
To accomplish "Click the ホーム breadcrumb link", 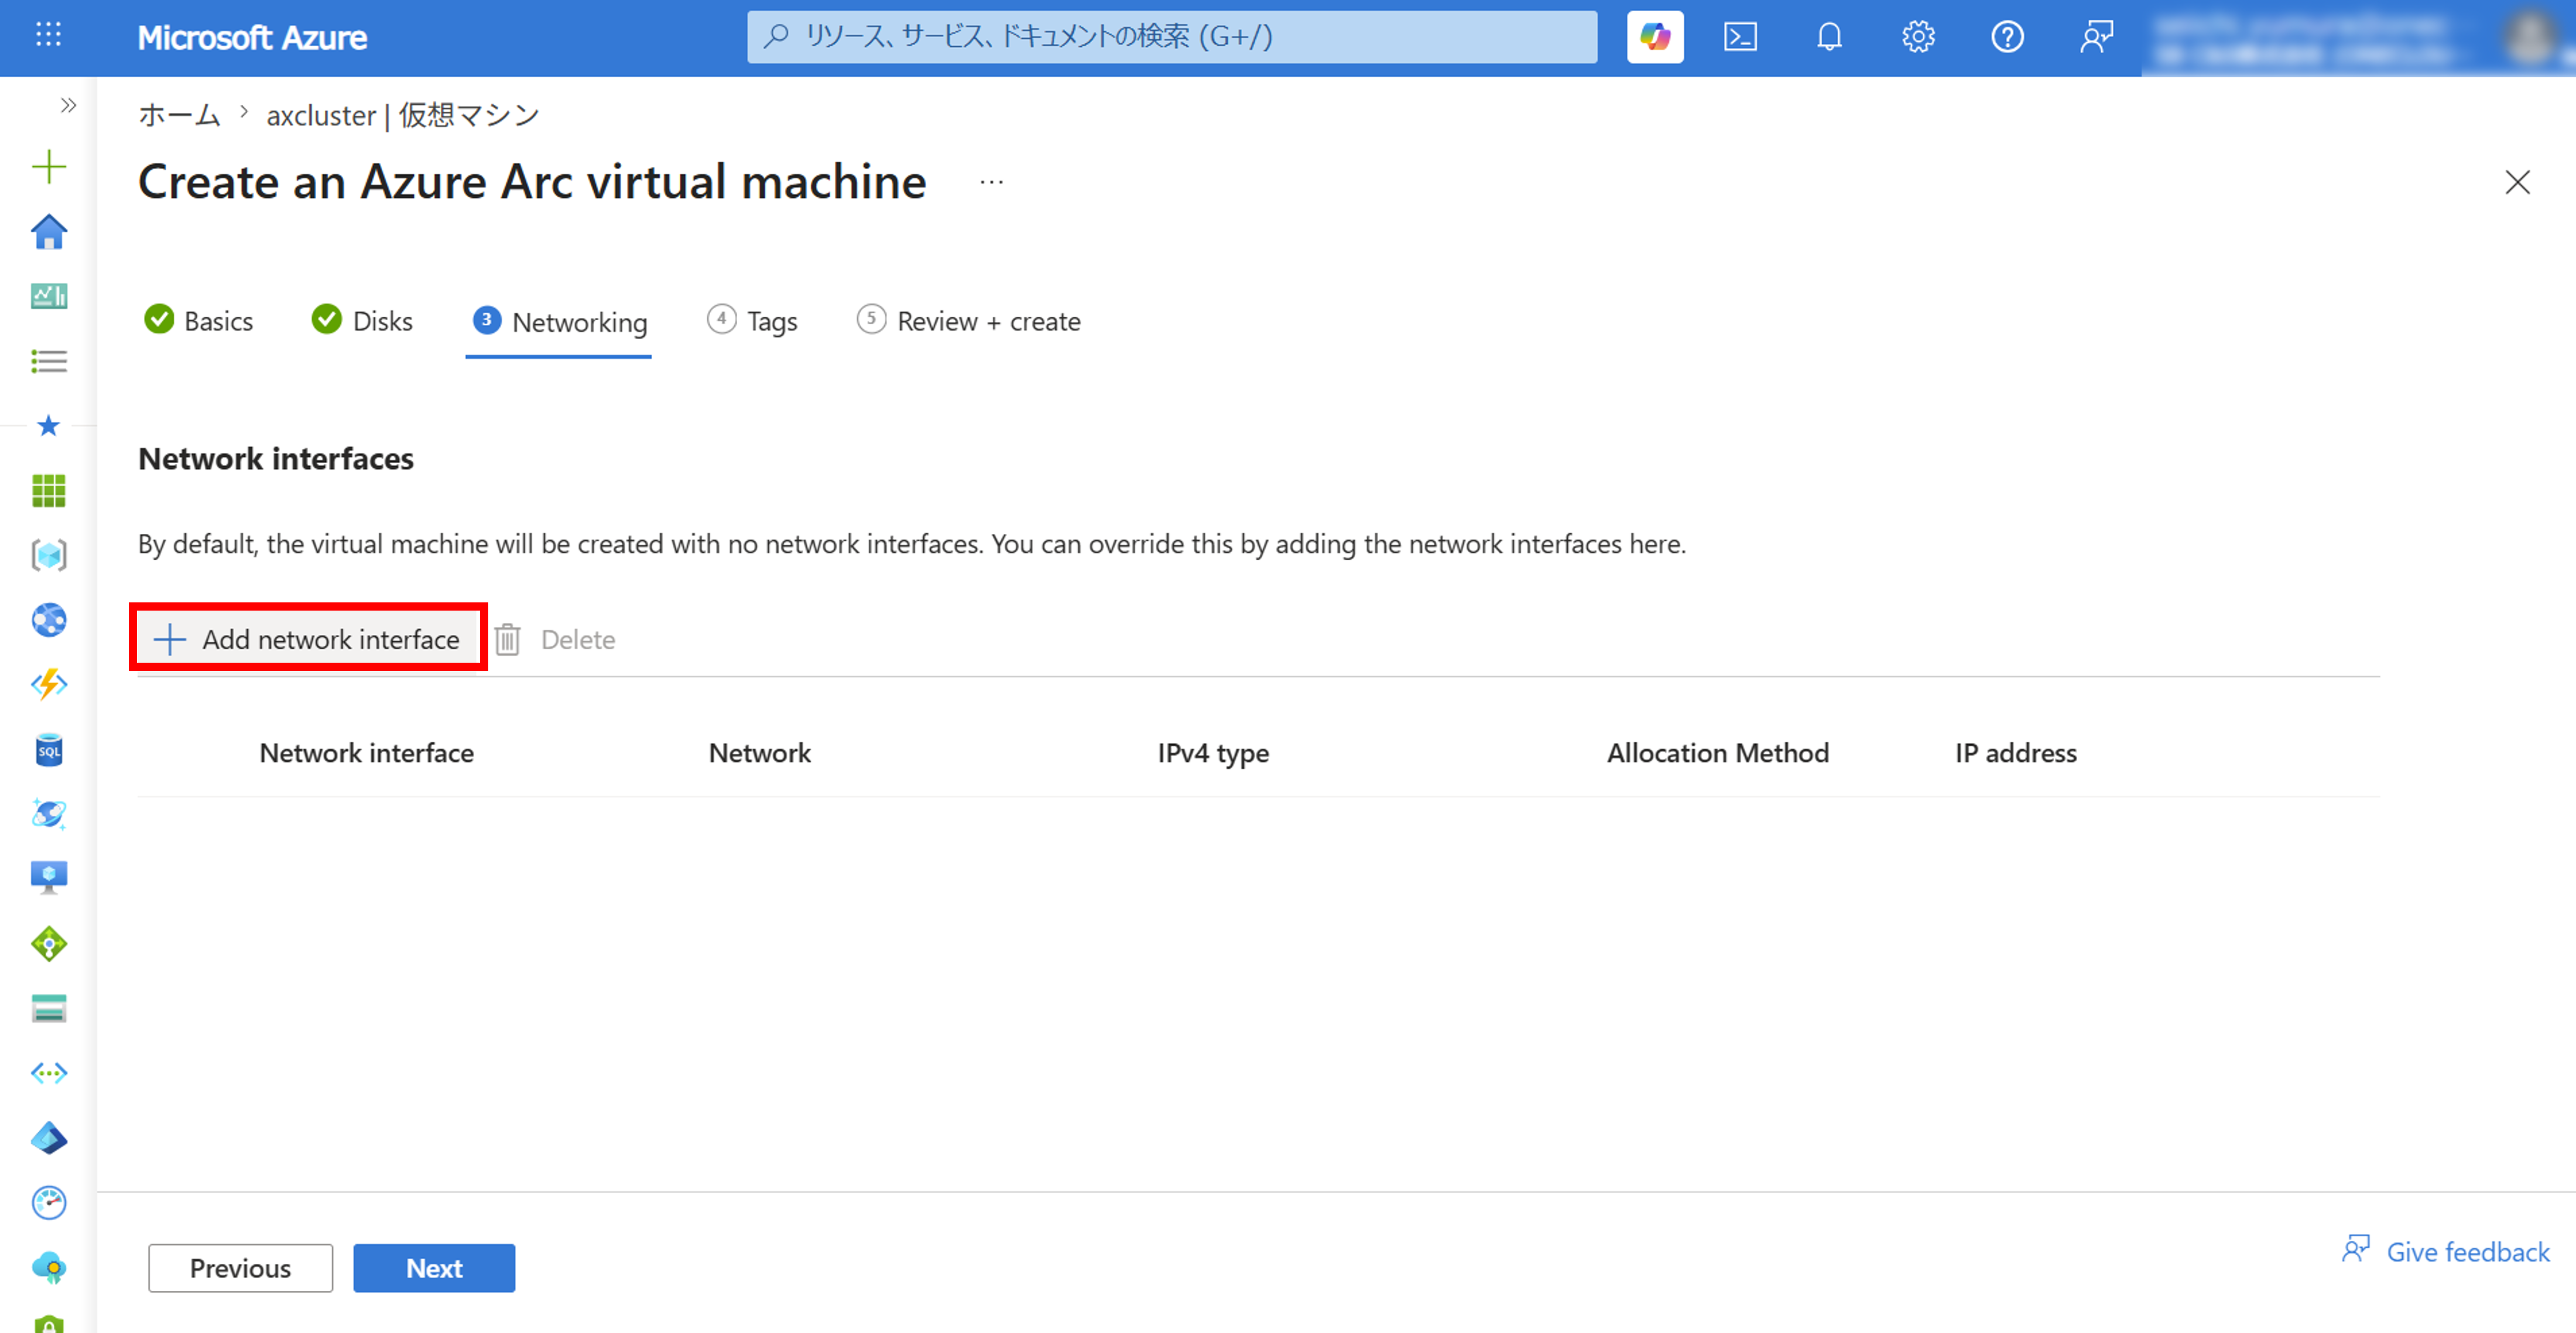I will [179, 115].
